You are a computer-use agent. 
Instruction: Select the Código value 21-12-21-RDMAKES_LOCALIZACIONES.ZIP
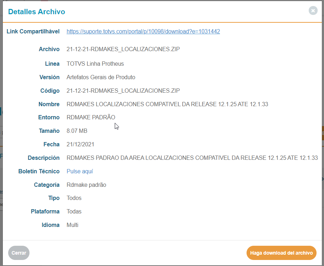tap(123, 91)
